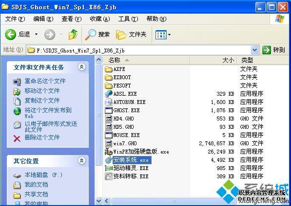Open the Views icon dropdown
Image resolution: width=291 pixels, height=206 pixels.
[x=163, y=34]
